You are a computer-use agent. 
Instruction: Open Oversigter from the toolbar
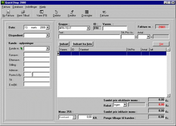87,14
